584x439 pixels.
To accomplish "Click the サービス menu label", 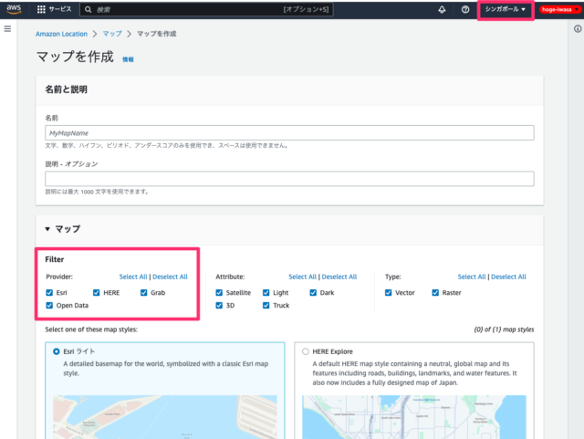I will point(60,9).
